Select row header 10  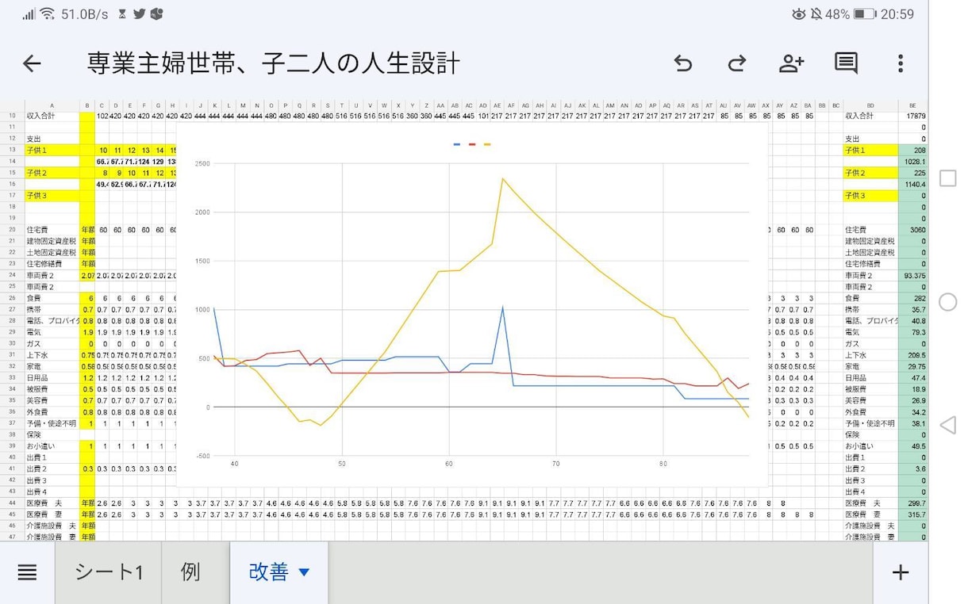(x=13, y=116)
